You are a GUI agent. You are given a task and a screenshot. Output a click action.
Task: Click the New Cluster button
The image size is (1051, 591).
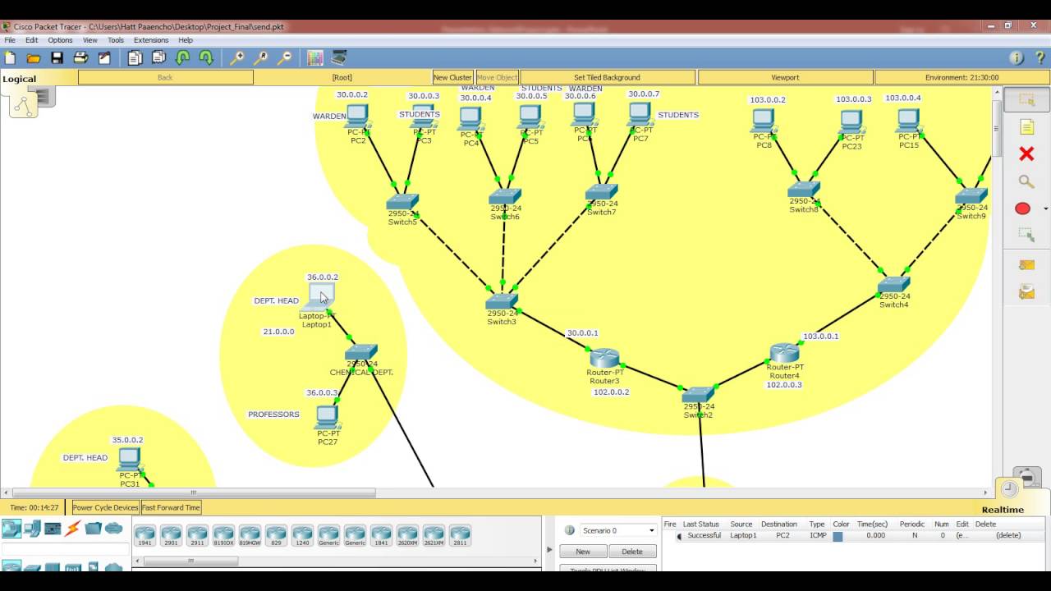click(x=453, y=77)
